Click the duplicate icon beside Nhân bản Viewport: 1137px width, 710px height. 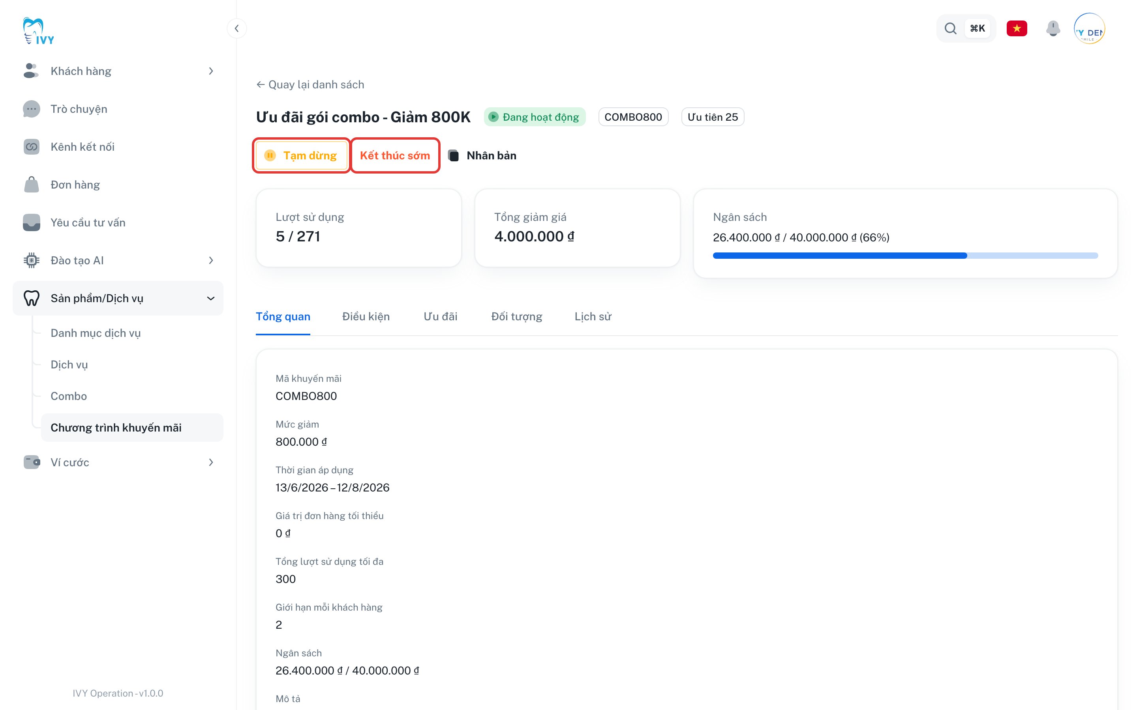453,155
